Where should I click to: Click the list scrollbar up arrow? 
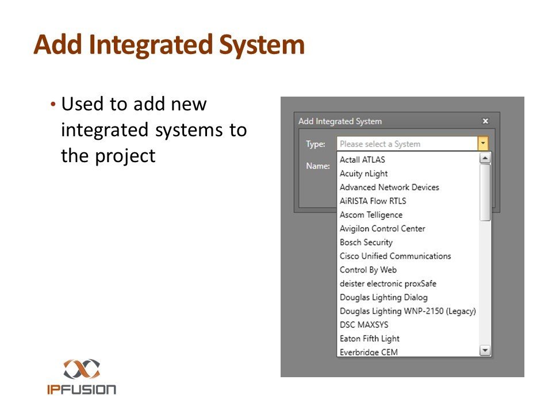[485, 158]
